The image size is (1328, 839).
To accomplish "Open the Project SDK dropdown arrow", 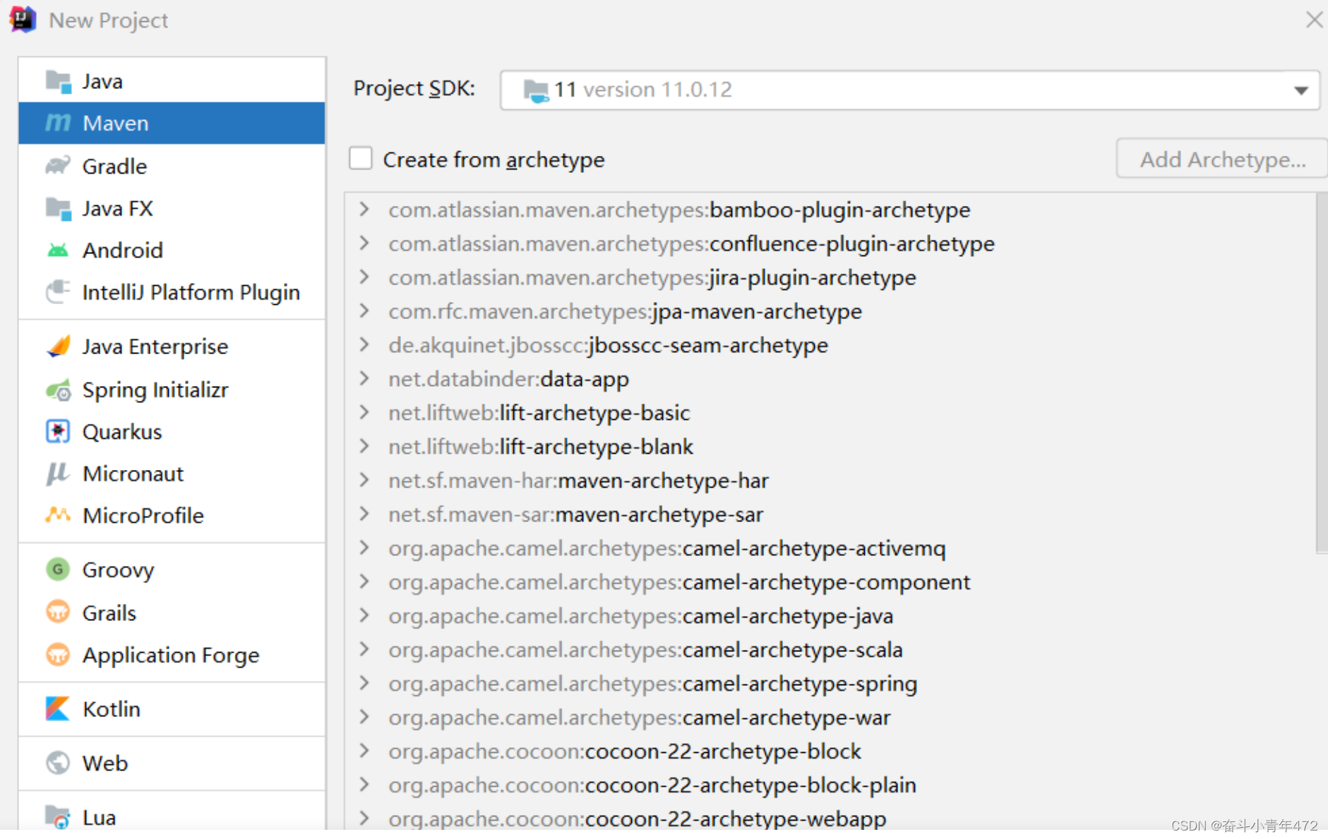I will pyautogui.click(x=1300, y=90).
